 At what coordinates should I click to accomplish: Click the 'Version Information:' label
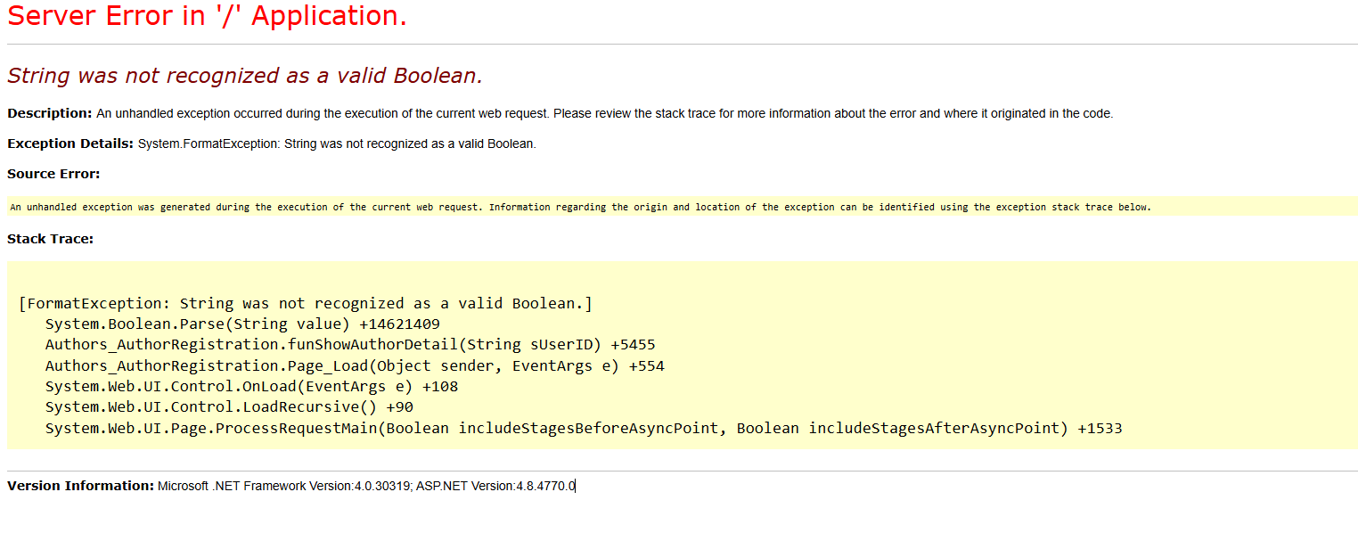pyautogui.click(x=81, y=486)
